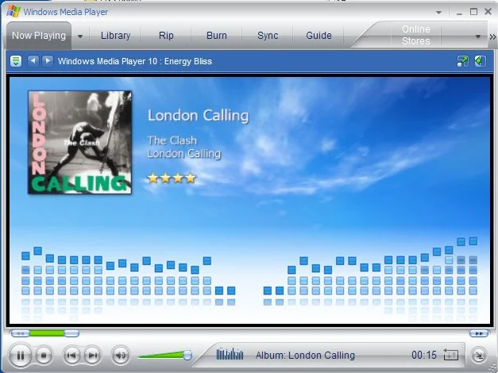Open the Guide tab
The height and width of the screenshot is (373, 498).
click(318, 35)
